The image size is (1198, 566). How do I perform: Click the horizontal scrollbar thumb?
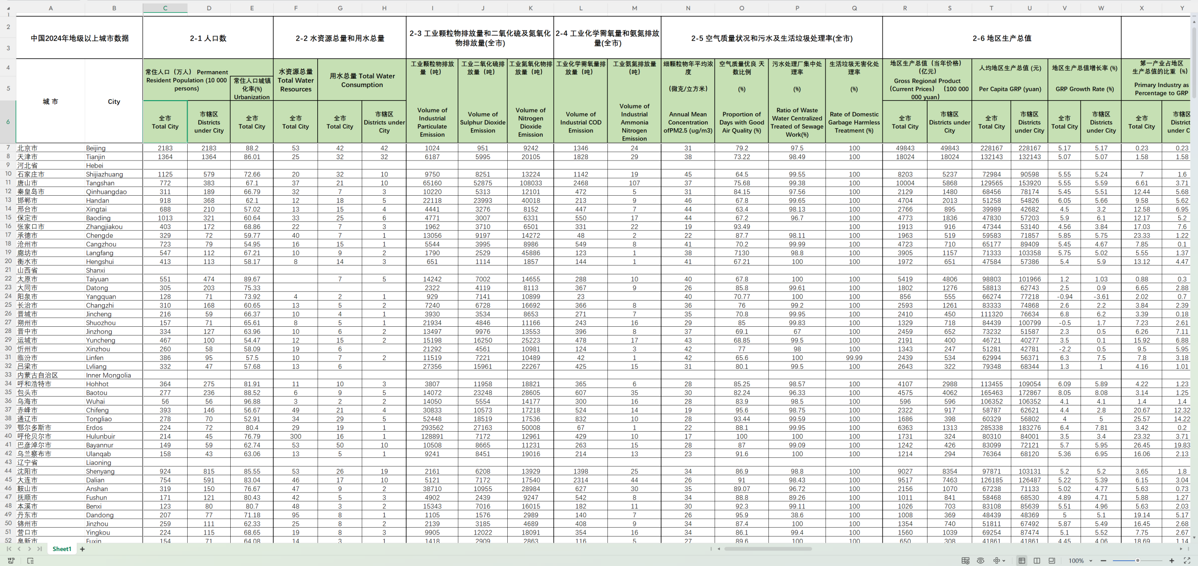point(767,549)
